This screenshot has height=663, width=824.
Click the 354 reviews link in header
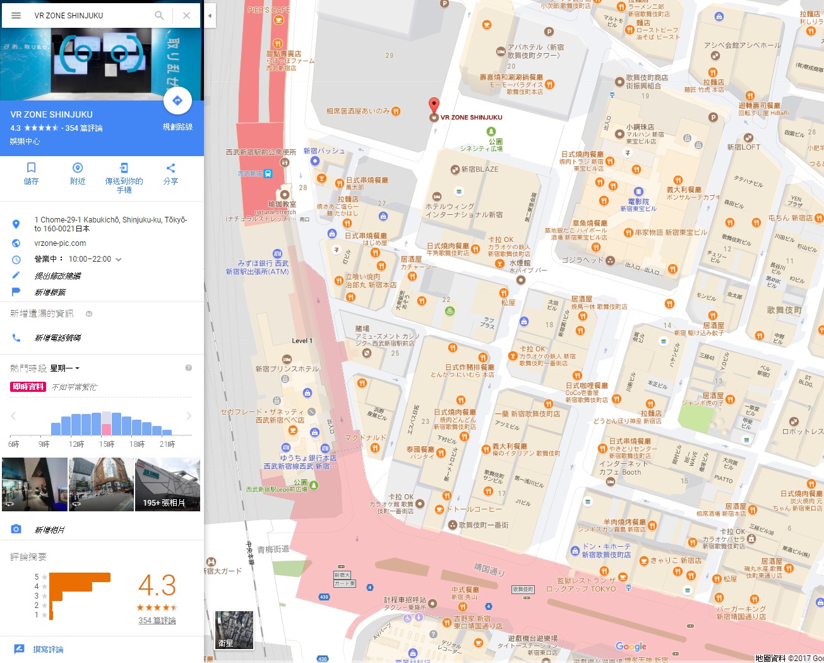pos(84,128)
